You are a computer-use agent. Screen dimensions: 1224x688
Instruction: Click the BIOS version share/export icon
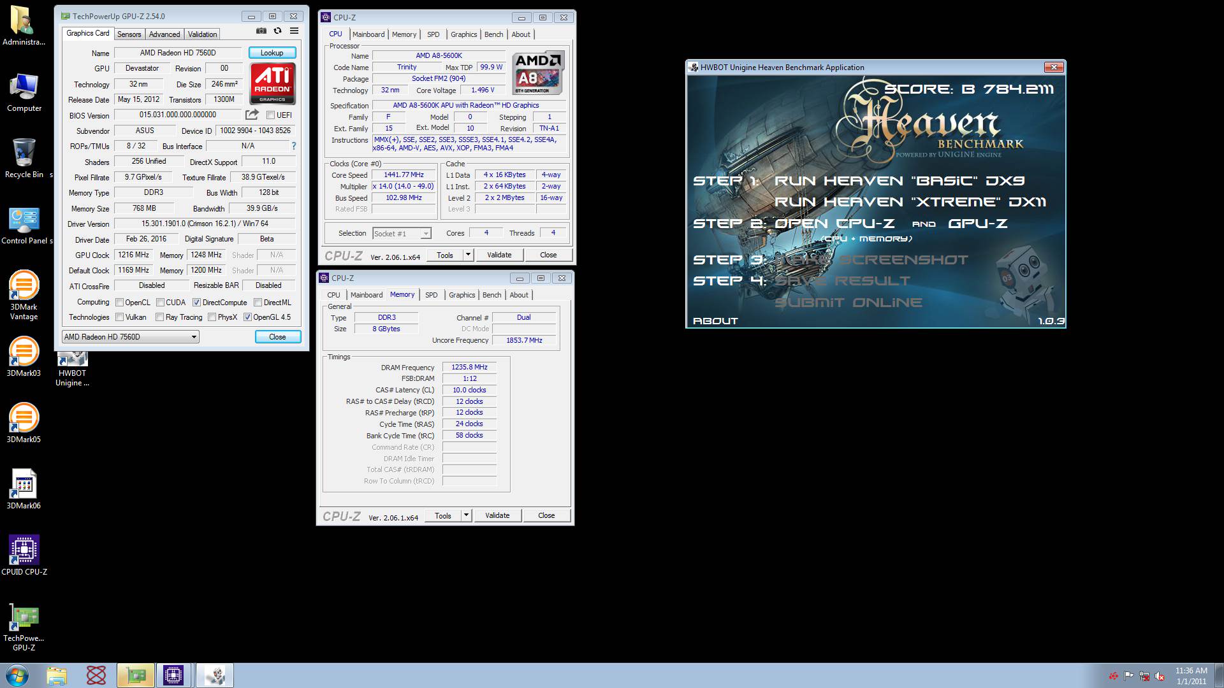point(252,115)
